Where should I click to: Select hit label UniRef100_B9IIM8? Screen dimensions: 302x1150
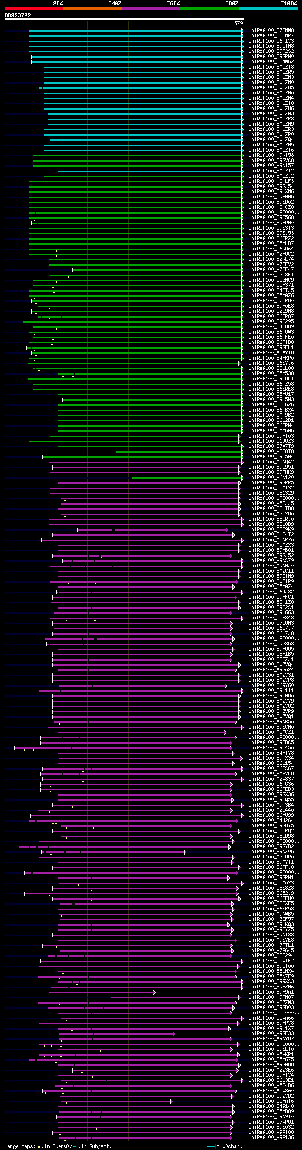(x=271, y=46)
